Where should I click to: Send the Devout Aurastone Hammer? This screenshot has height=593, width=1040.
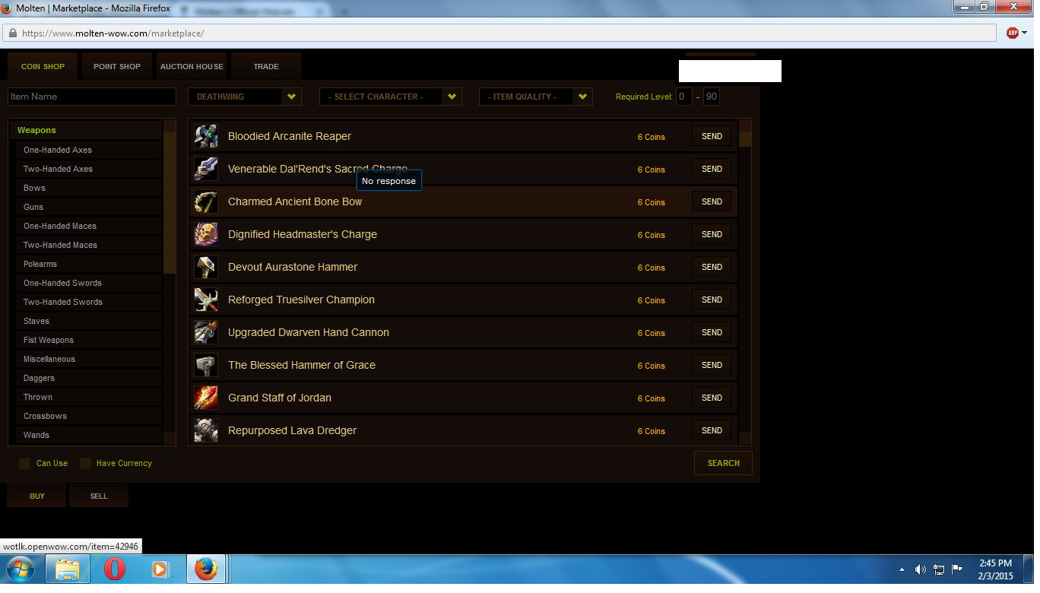pyautogui.click(x=712, y=267)
